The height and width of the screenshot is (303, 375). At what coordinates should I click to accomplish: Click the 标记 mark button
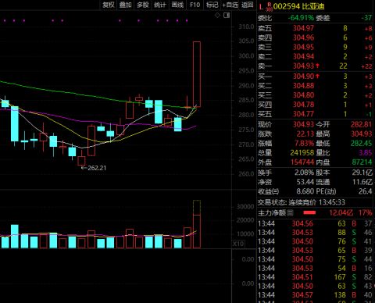pos(212,5)
